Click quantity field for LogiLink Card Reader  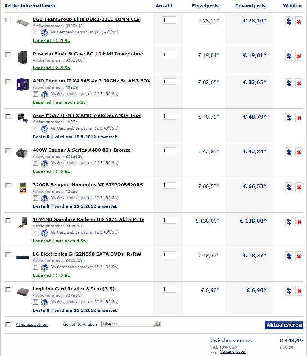[169, 289]
